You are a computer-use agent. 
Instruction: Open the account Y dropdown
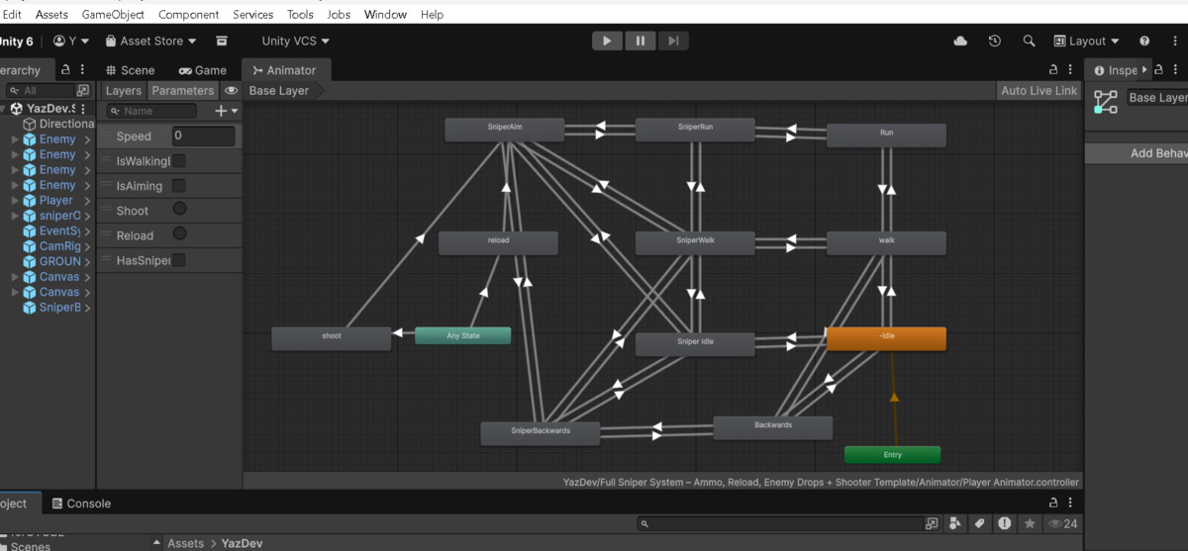coord(71,41)
